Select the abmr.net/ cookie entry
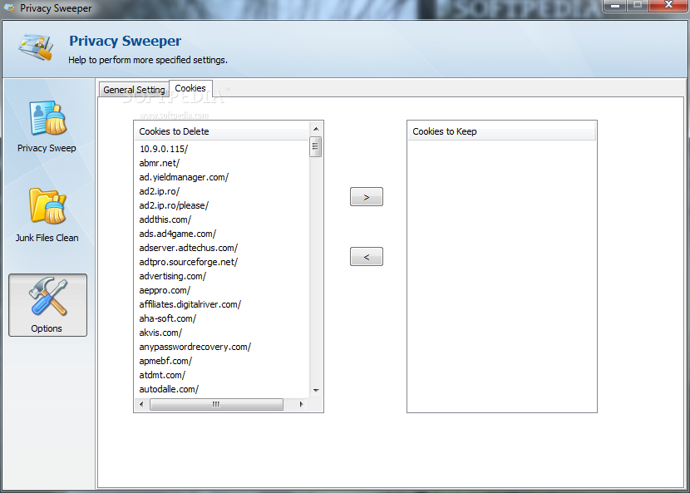 (160, 163)
